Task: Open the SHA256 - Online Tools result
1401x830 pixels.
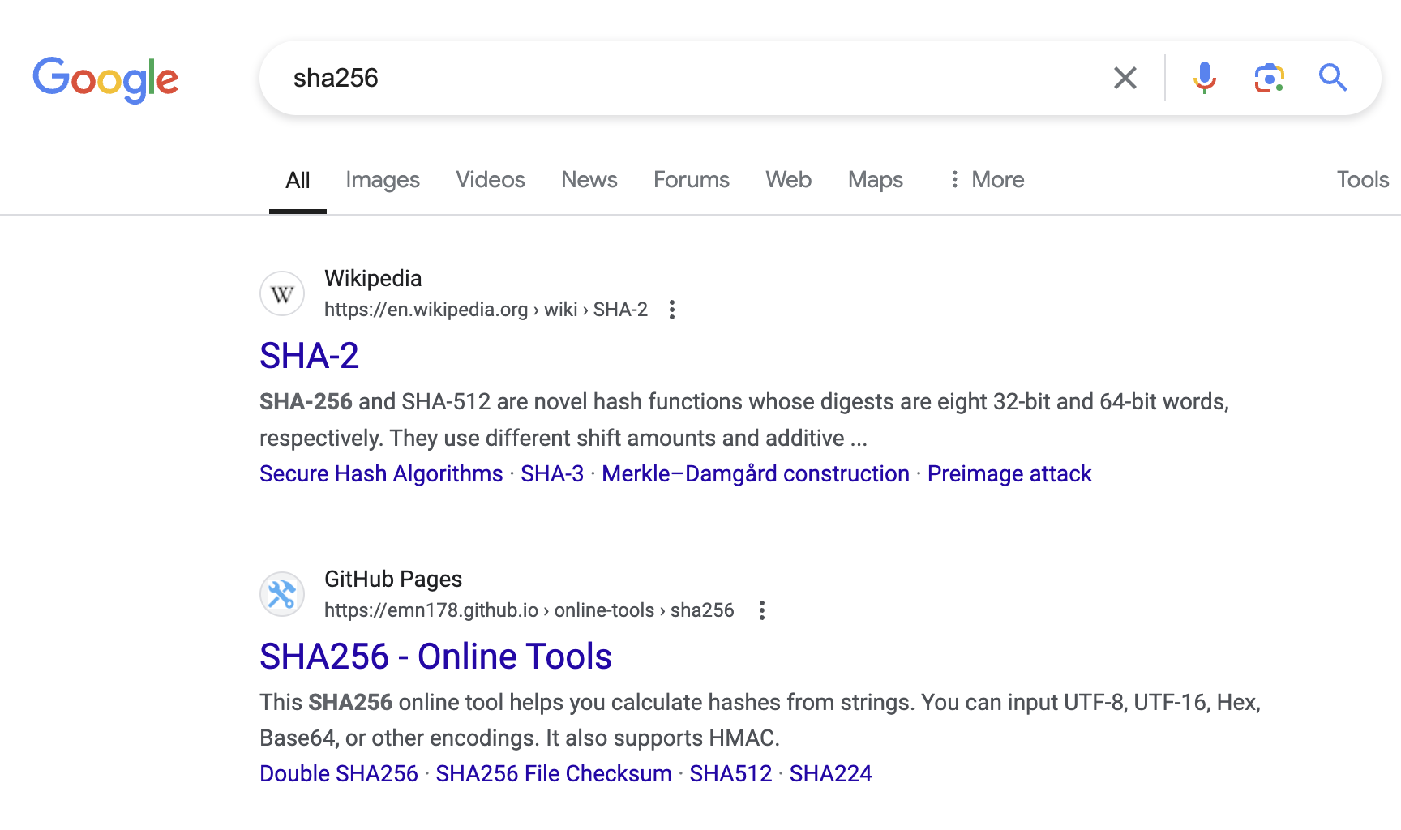Action: 435,657
